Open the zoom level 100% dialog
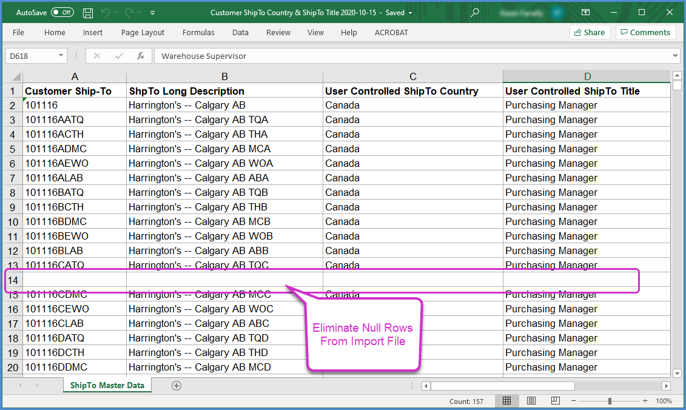The height and width of the screenshot is (410, 686). pos(664,401)
